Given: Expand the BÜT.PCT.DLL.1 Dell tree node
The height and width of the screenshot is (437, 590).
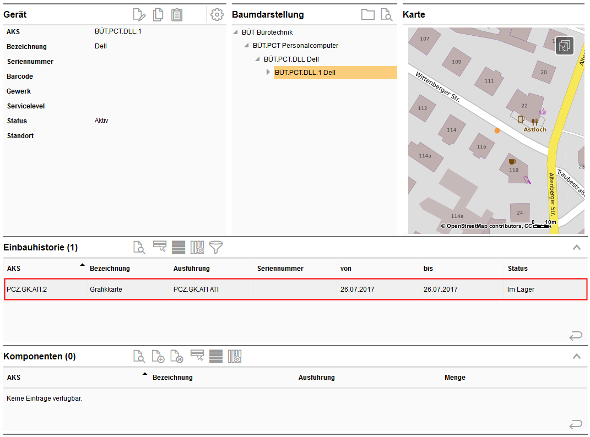Looking at the screenshot, I should (x=268, y=72).
